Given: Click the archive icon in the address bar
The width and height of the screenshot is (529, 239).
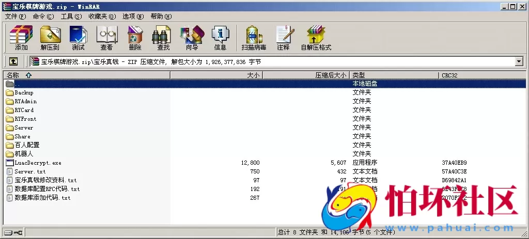Looking at the screenshot, I should click(35, 61).
